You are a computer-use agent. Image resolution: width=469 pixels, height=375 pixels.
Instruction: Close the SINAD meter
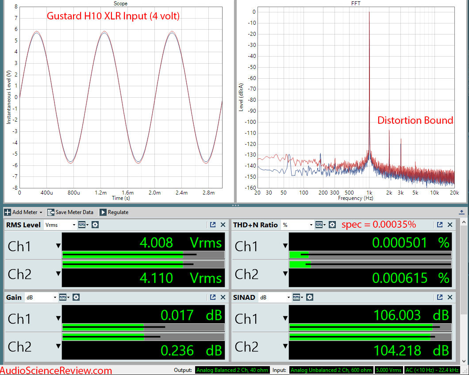click(x=450, y=297)
